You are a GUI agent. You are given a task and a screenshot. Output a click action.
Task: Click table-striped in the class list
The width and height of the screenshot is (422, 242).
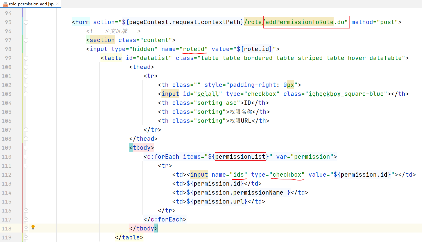click(299, 58)
